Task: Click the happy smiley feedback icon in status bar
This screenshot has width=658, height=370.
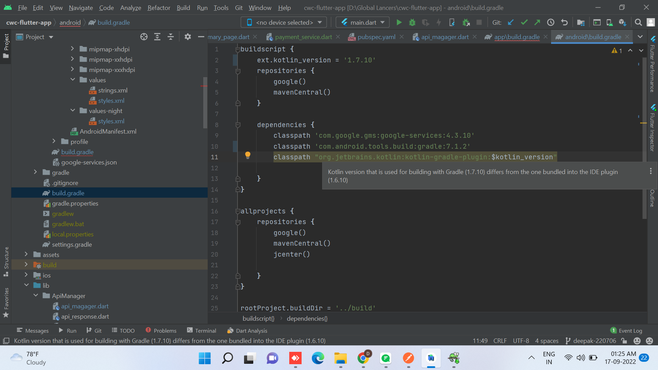Action: click(637, 341)
